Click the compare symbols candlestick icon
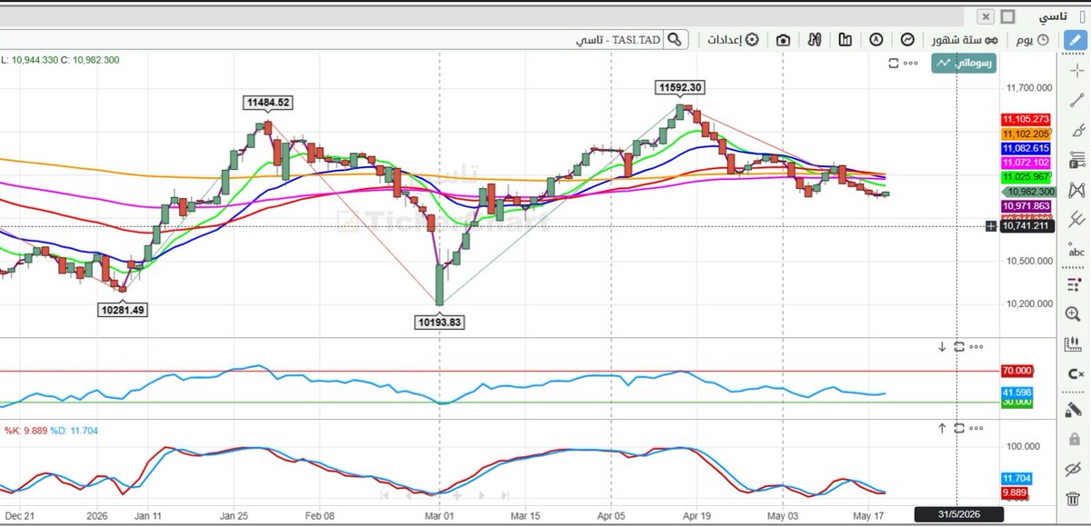The image size is (1091, 527). pyautogui.click(x=815, y=40)
